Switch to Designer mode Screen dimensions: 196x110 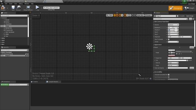click(x=175, y=8)
